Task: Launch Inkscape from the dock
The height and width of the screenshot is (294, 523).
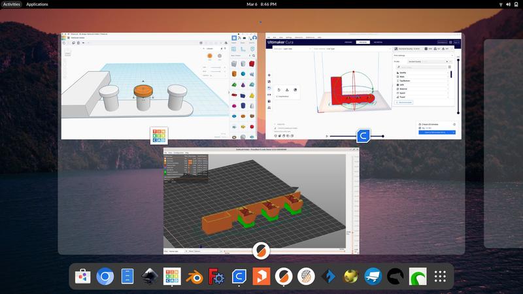Action: click(x=150, y=276)
